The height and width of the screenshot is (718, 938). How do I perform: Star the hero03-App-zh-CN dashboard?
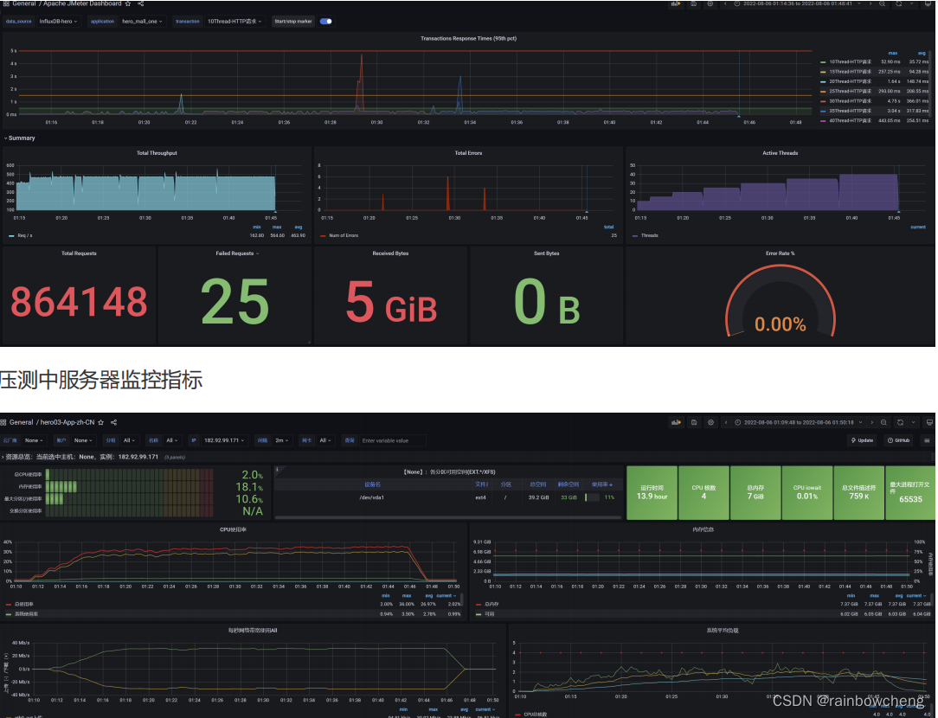pyautogui.click(x=100, y=422)
